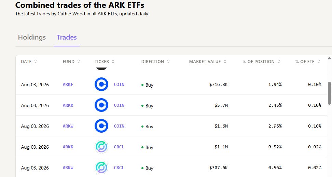Click the table's vertical scrollbar thumb
Viewport: 332px width, 177px height.
coord(329,93)
